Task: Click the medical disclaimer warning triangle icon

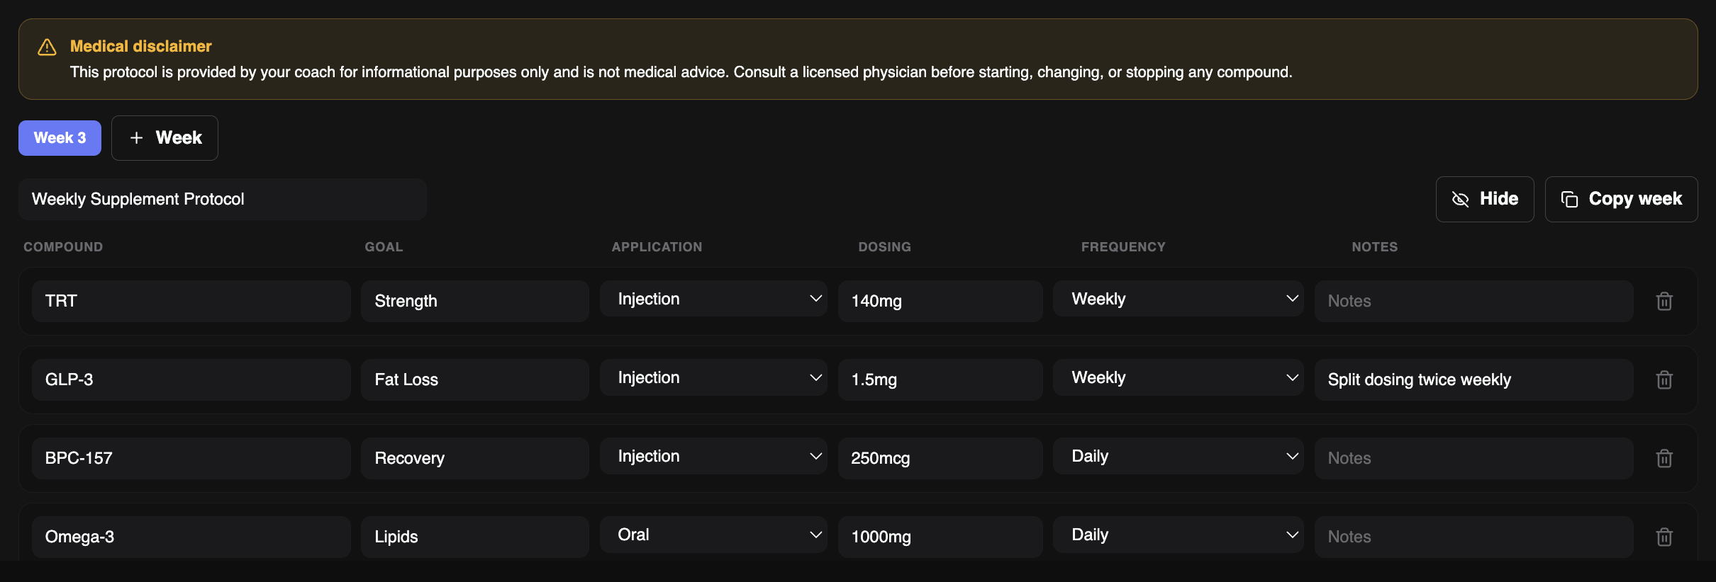Action: click(x=47, y=47)
